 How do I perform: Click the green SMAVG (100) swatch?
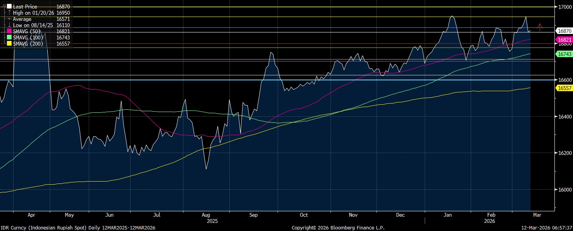pos(9,37)
